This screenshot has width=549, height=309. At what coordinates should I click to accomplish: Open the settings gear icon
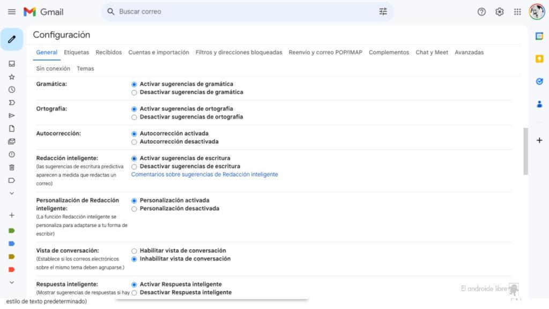(499, 12)
